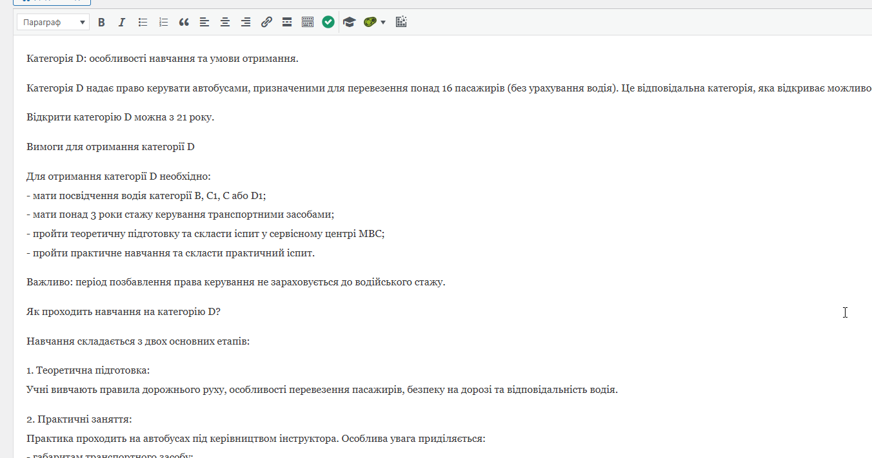The width and height of the screenshot is (872, 458).
Task: Click the pixelated grid toolbar icon
Action: point(401,23)
